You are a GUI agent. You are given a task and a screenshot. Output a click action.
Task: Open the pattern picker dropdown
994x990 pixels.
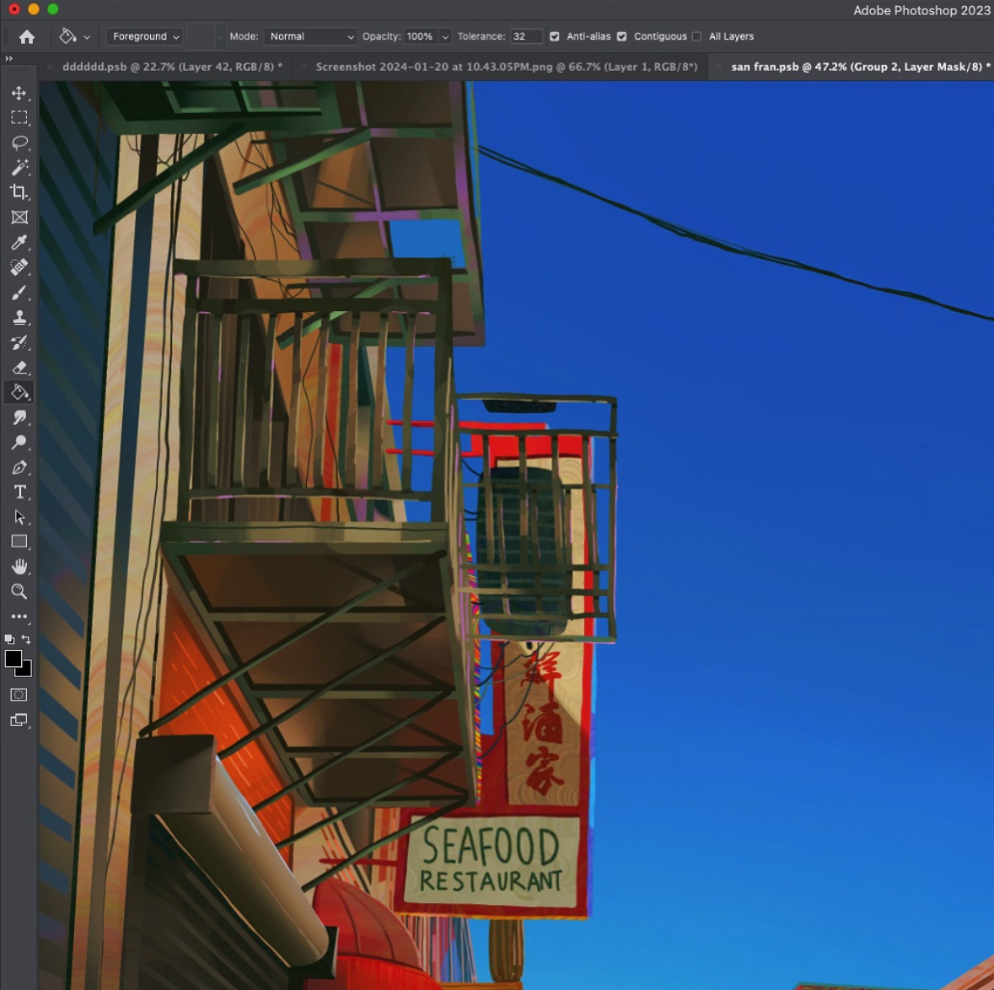click(x=220, y=37)
